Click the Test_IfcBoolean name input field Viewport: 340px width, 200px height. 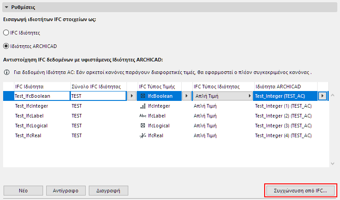click(41, 96)
